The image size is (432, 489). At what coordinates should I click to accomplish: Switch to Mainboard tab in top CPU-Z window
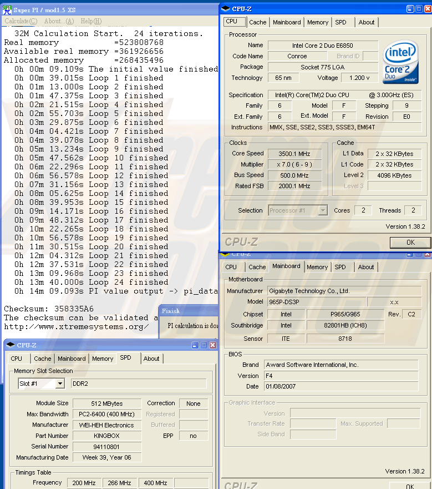click(287, 22)
